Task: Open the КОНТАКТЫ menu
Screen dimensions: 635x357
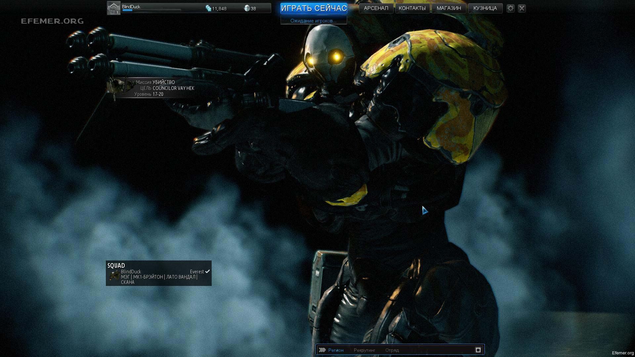Action: coord(412,8)
